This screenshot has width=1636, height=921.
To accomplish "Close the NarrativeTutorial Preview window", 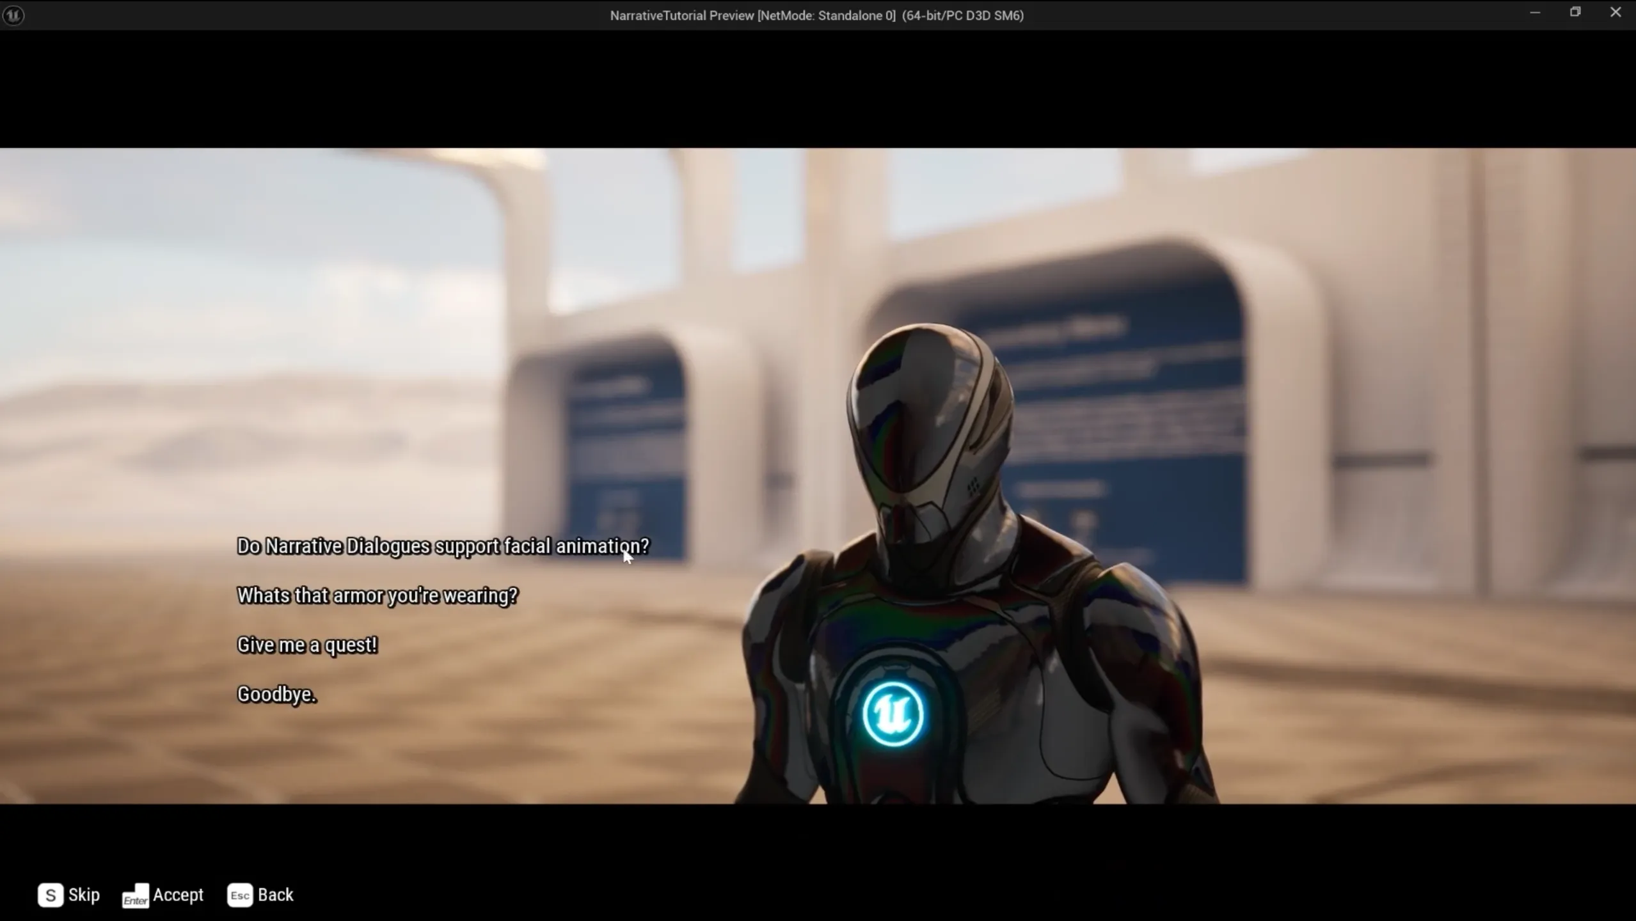I will click(x=1616, y=13).
